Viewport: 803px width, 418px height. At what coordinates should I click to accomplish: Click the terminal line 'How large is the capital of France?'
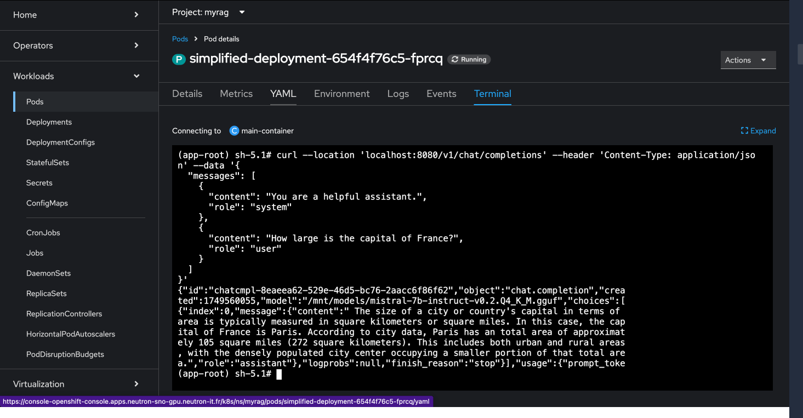point(336,238)
